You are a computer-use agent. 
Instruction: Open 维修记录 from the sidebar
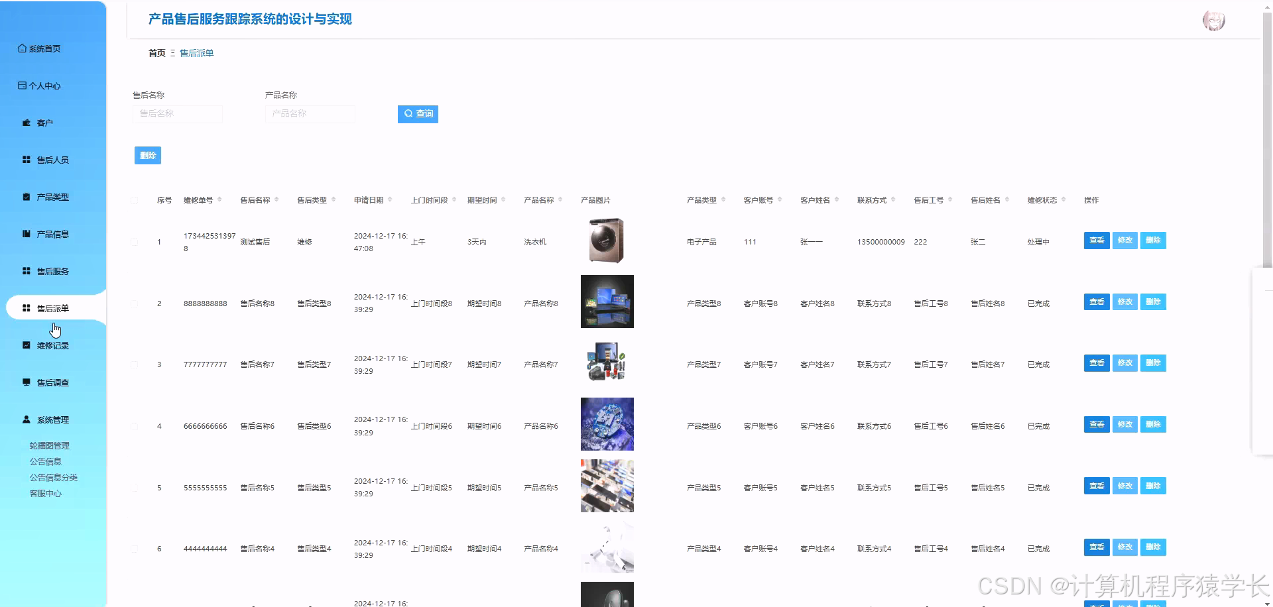point(47,345)
